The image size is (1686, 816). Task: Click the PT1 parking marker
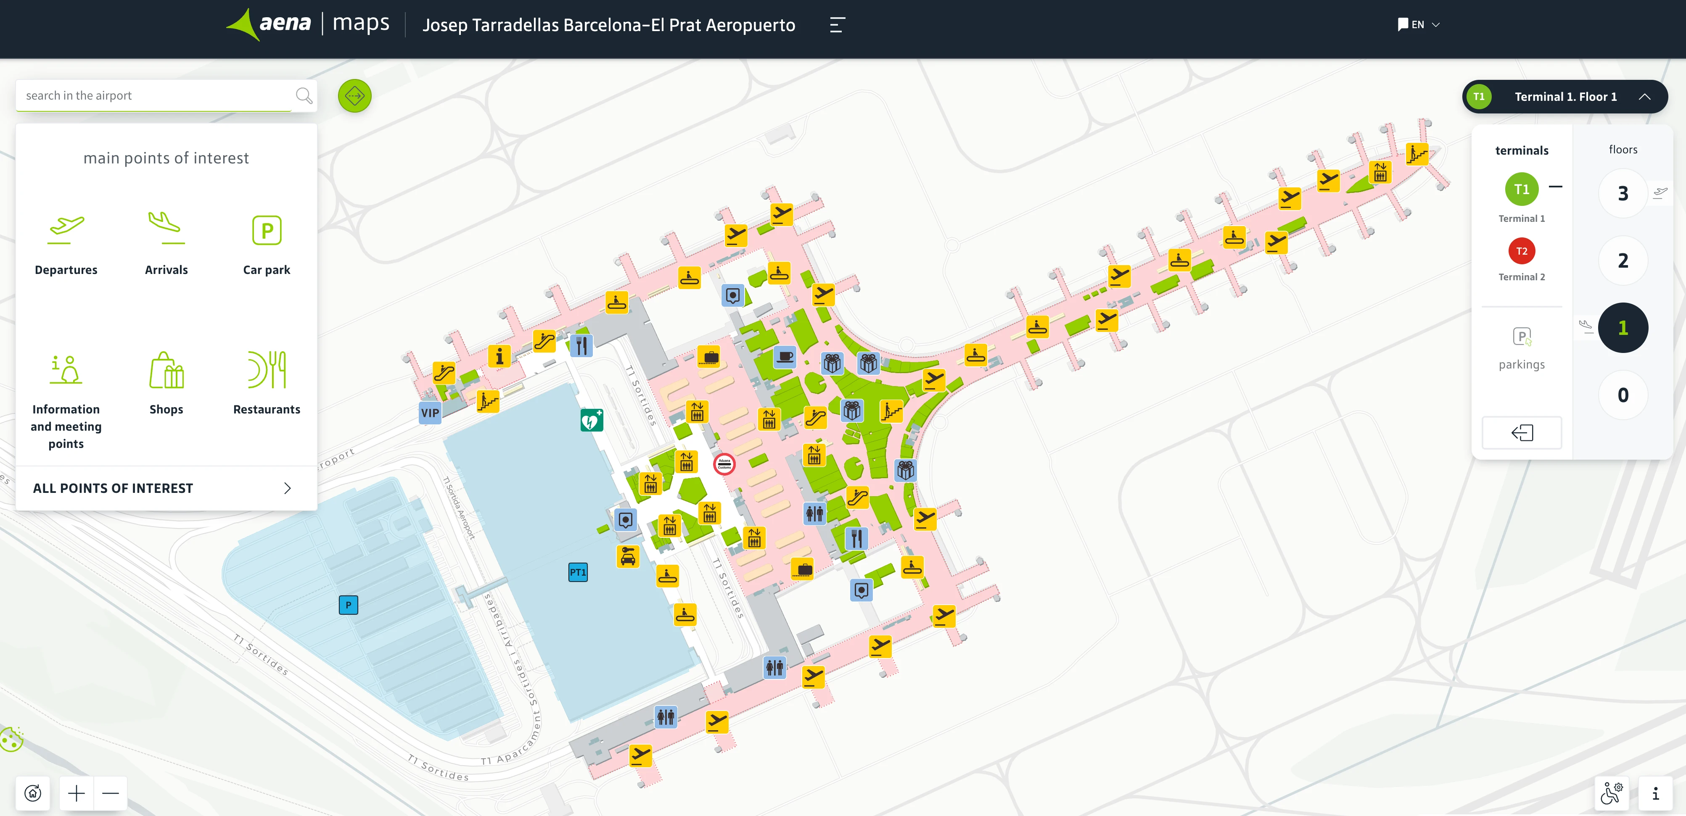pos(577,572)
